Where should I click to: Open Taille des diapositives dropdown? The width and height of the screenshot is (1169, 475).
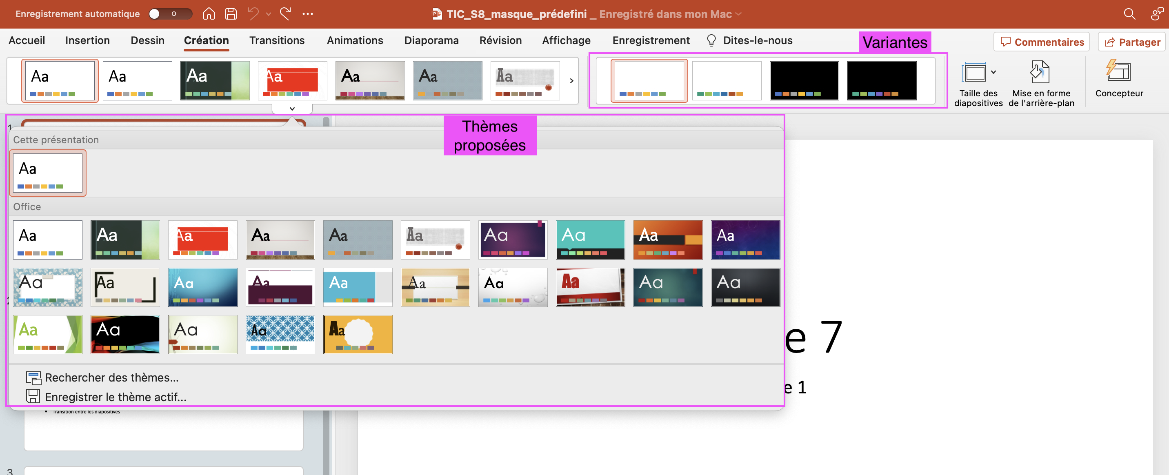[x=978, y=84]
